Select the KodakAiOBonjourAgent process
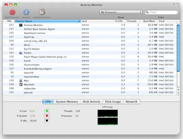 (x=89, y=69)
